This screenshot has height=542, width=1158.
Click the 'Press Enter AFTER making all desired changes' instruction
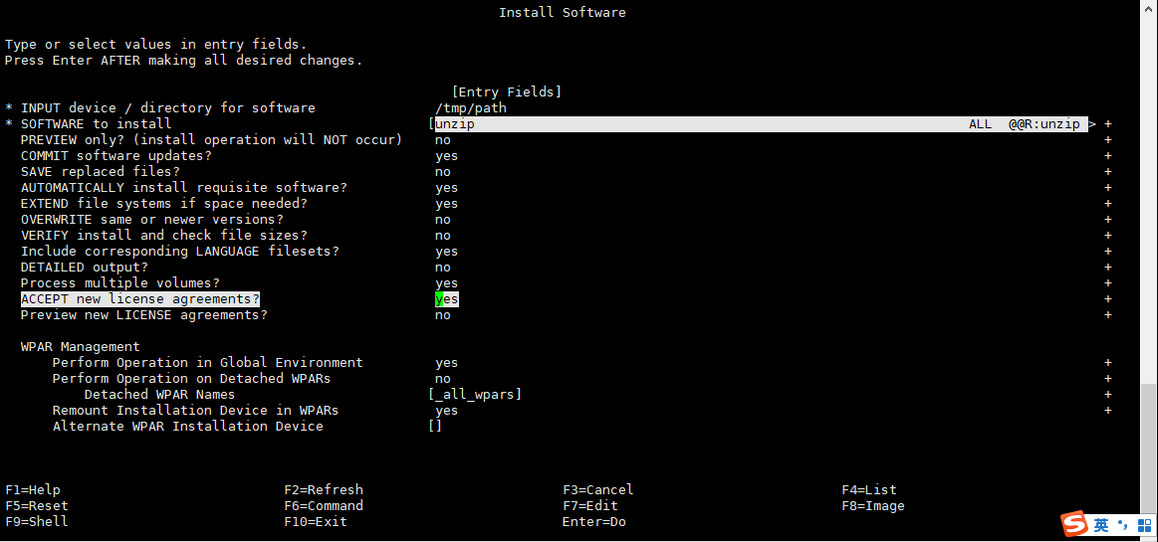coord(184,61)
